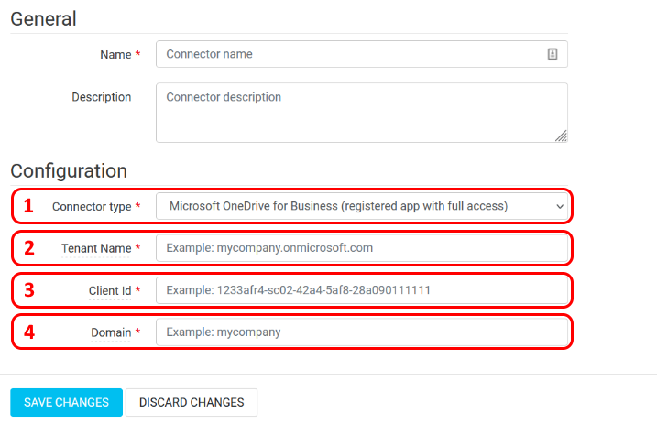Image resolution: width=657 pixels, height=424 pixels.
Task: Select the Tenant Name input field
Action: point(362,247)
